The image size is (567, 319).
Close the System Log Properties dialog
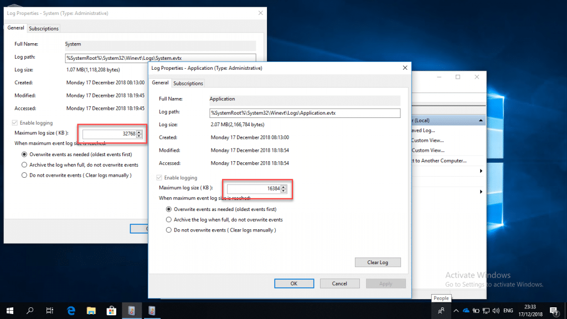point(261,13)
